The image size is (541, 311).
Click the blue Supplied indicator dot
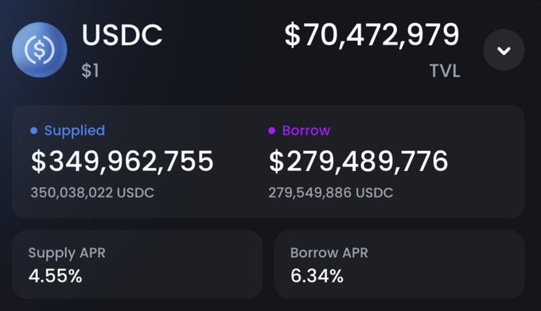pos(33,130)
